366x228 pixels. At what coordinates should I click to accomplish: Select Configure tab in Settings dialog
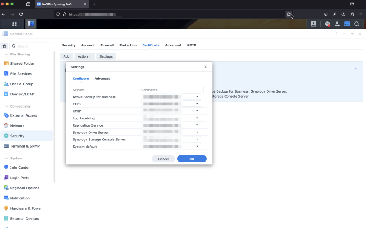point(80,78)
